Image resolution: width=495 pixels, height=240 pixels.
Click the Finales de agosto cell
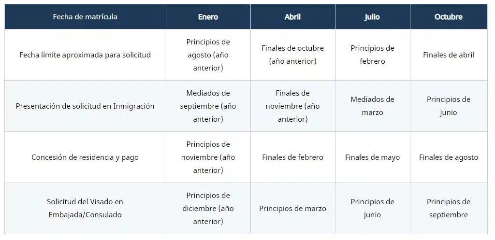[x=449, y=157]
